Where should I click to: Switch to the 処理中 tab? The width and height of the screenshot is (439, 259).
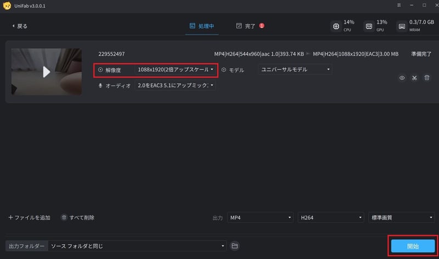click(x=202, y=26)
